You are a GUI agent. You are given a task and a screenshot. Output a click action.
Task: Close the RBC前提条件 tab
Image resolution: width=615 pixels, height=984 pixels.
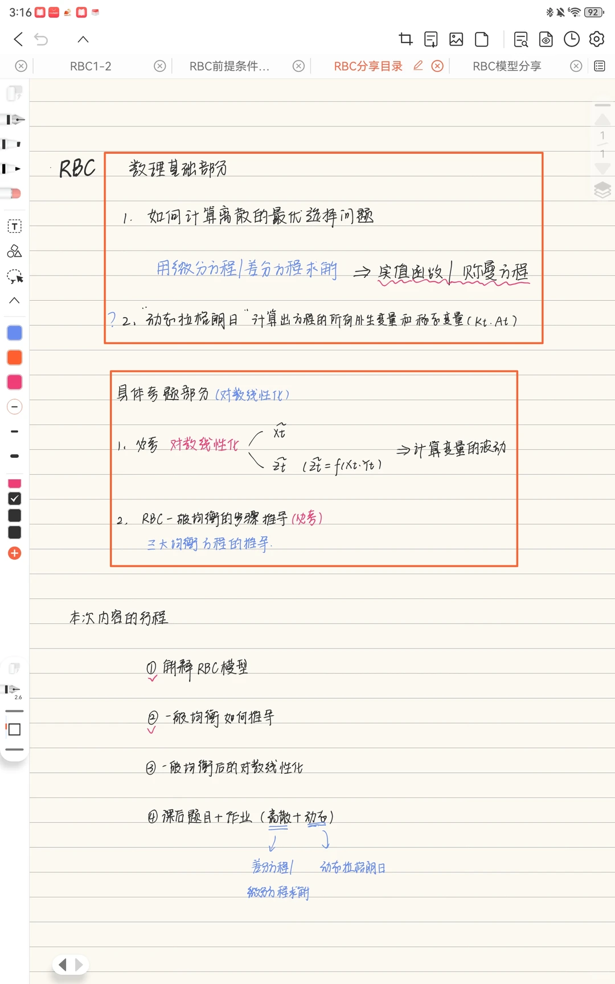coord(298,66)
